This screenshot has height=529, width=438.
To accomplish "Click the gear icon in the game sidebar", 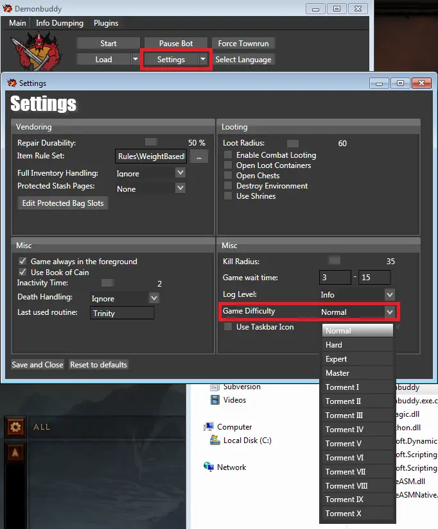I will coord(15,426).
